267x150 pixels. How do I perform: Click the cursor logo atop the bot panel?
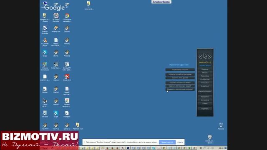pyautogui.click(x=205, y=56)
